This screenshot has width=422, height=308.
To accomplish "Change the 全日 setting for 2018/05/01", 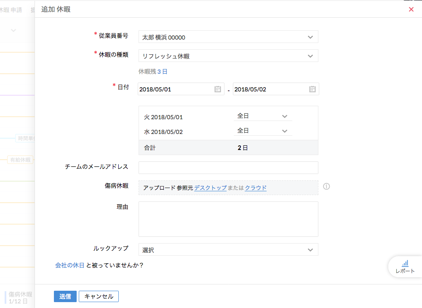I will pos(262,116).
